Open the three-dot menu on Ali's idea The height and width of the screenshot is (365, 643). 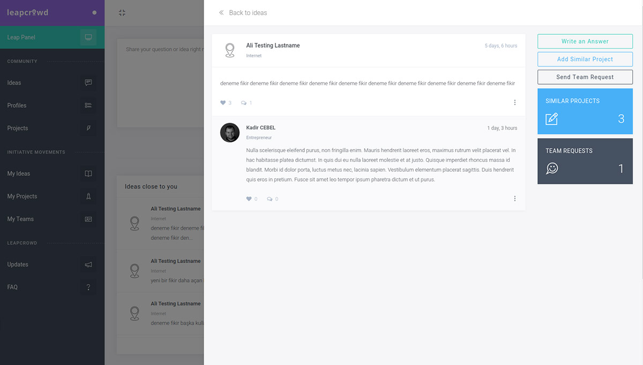point(515,102)
